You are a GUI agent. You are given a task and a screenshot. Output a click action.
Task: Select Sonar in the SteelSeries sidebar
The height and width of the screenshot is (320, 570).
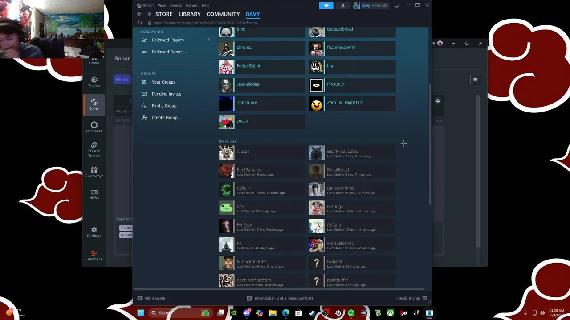point(94,104)
